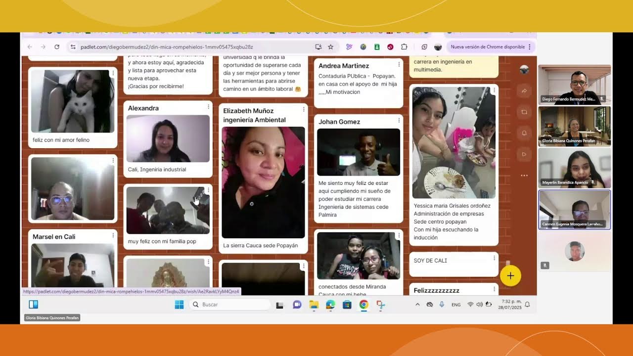This screenshot has height=356, width=633.
Task: Click the wifi network icon in tray
Action: pyautogui.click(x=470, y=305)
